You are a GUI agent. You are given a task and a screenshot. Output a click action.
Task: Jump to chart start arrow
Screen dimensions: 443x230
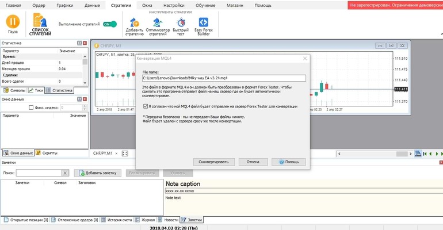pos(425,154)
